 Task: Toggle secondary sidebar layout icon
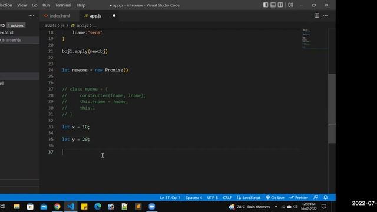pyautogui.click(x=280, y=5)
